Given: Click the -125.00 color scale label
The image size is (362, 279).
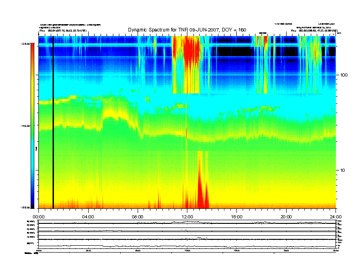Looking at the screenshot, I should 26,44.
